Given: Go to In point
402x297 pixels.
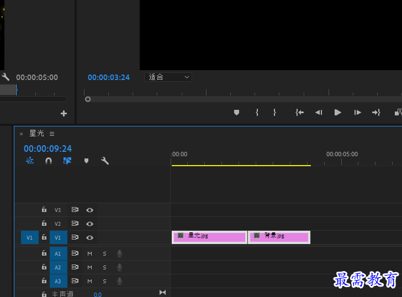Looking at the screenshot, I should pos(299,113).
